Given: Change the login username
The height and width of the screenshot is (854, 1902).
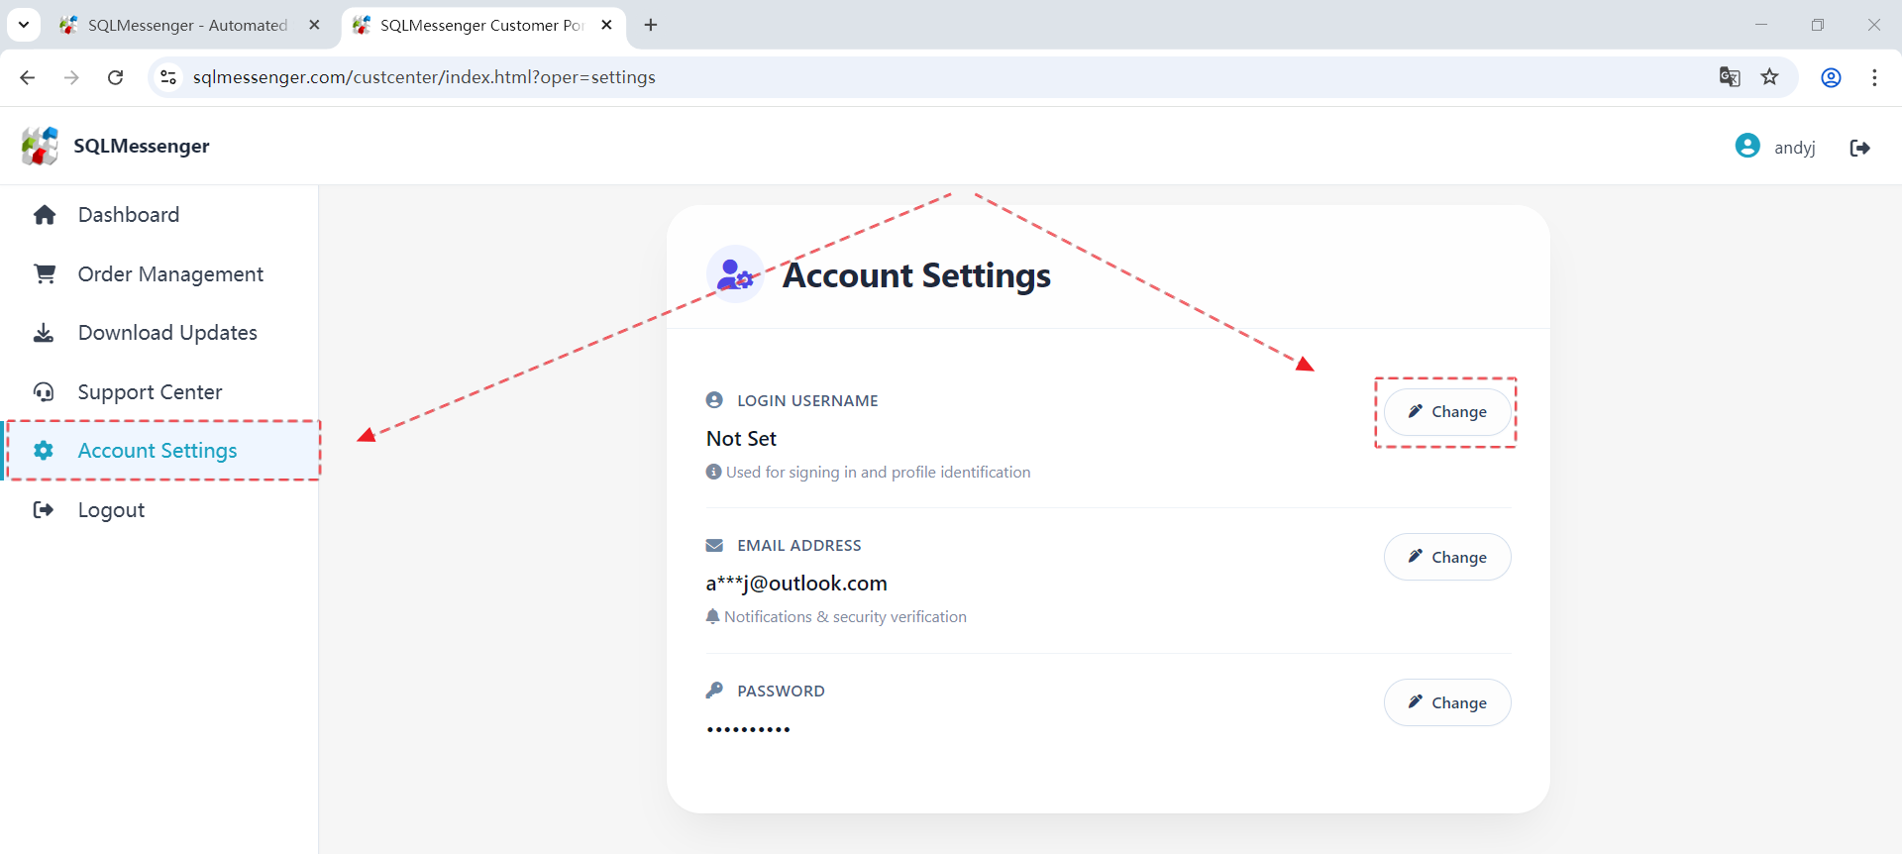Looking at the screenshot, I should click(1447, 412).
